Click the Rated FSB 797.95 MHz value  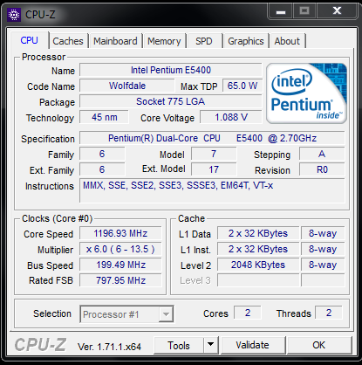[120, 280]
